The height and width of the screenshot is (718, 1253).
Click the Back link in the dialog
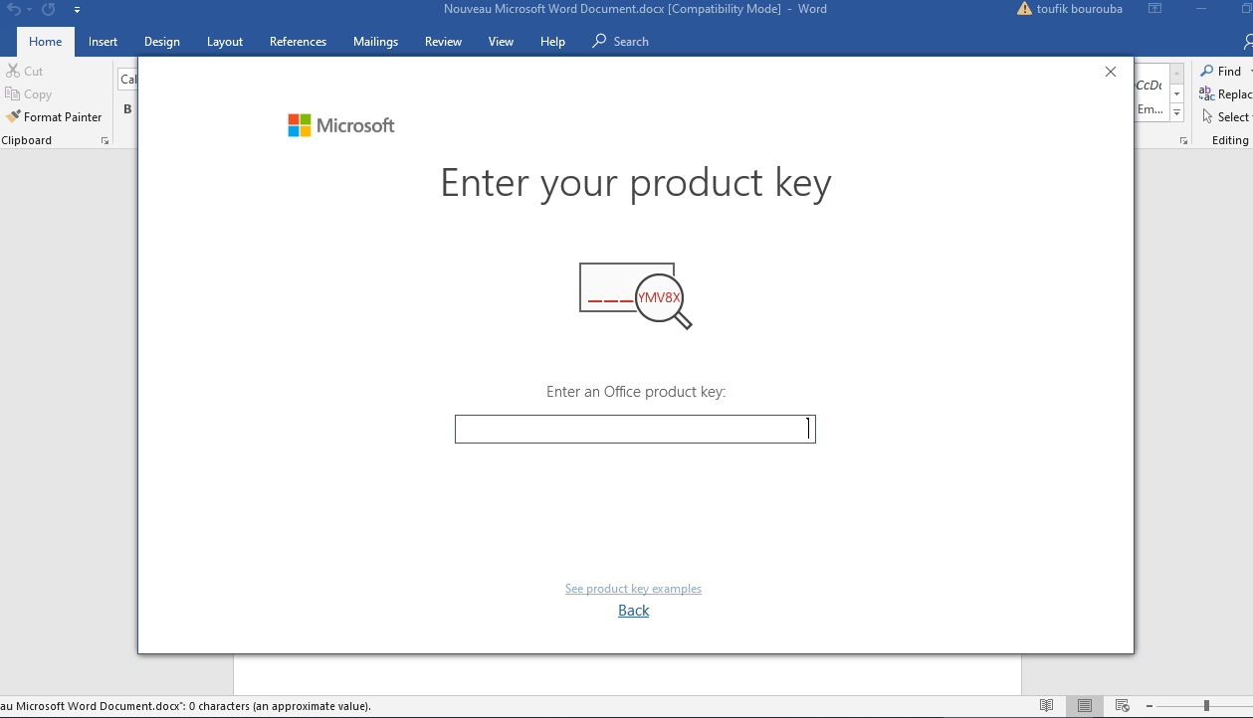[633, 611]
